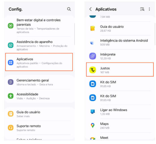Tap the Ligar ao Windows monitor icon
This screenshot has width=156, height=144.
pos(93,112)
